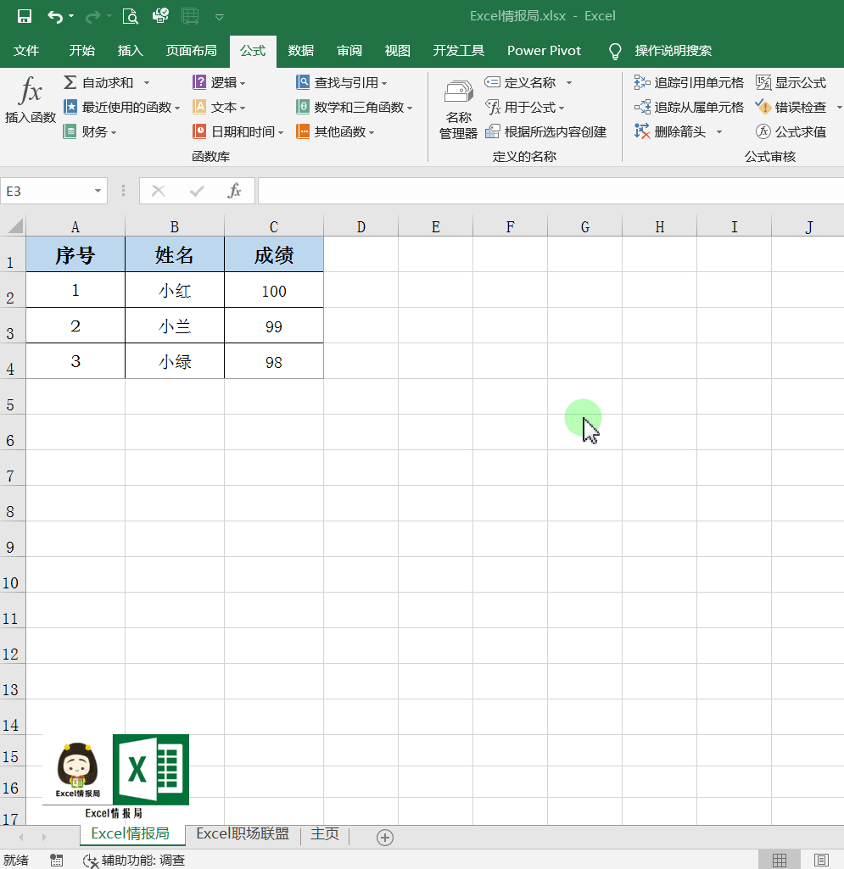The image size is (844, 869).
Task: Click Trace Dependents (追踪从属单元格)
Action: click(x=690, y=107)
